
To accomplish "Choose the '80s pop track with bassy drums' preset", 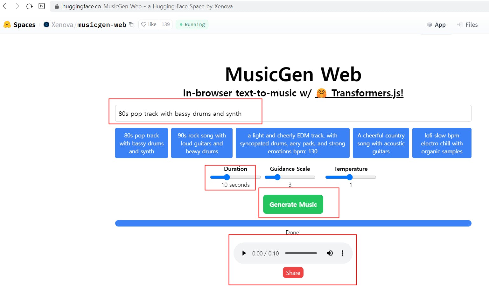I will tap(142, 143).
